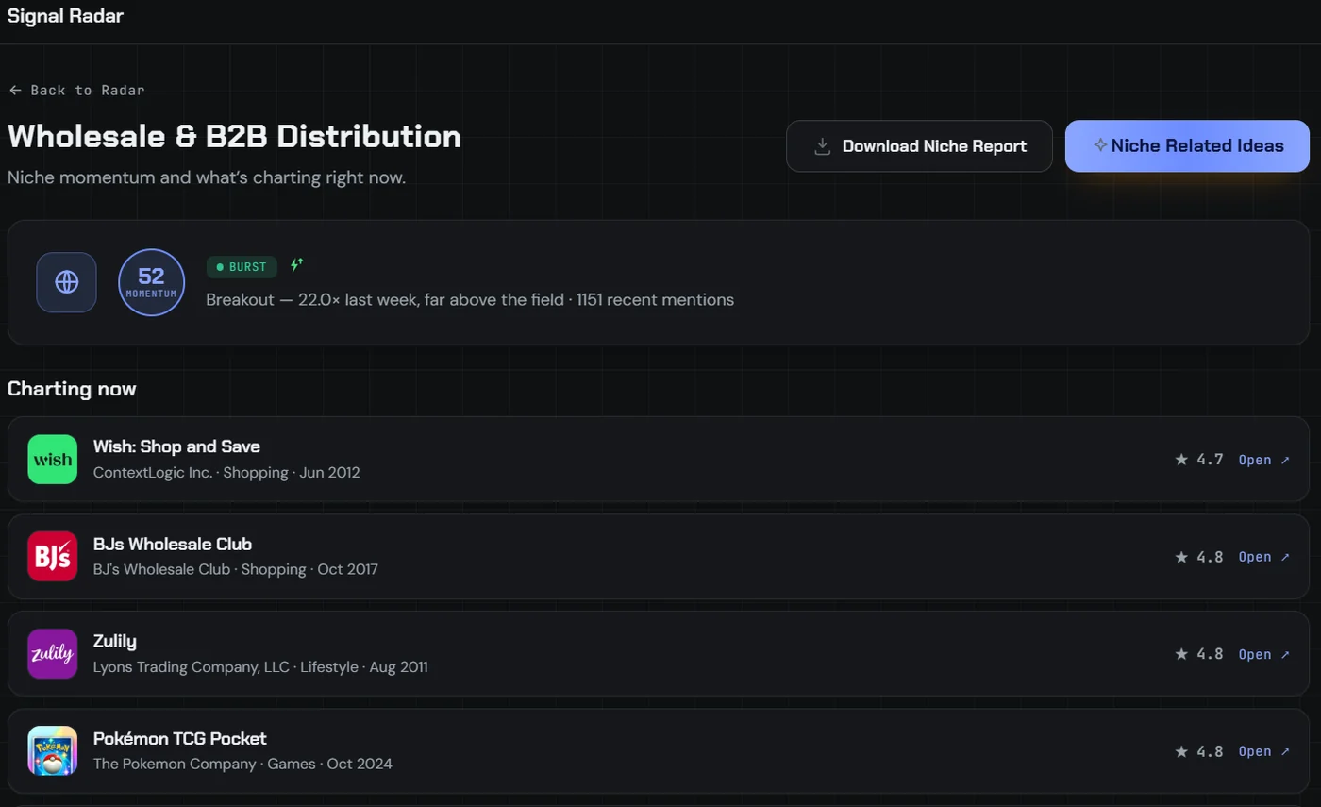Screen dimensions: 1321x807
Task: Click the Wholesale & B2B Distribution heading
Action: (234, 136)
